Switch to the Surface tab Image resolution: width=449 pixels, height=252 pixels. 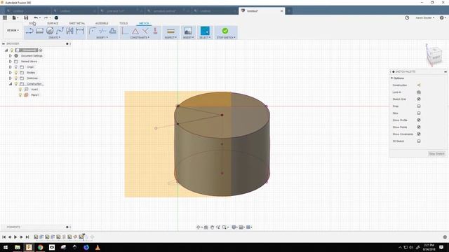(x=53, y=23)
